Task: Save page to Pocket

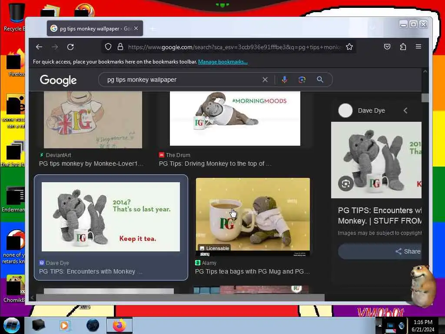Action: (387, 47)
